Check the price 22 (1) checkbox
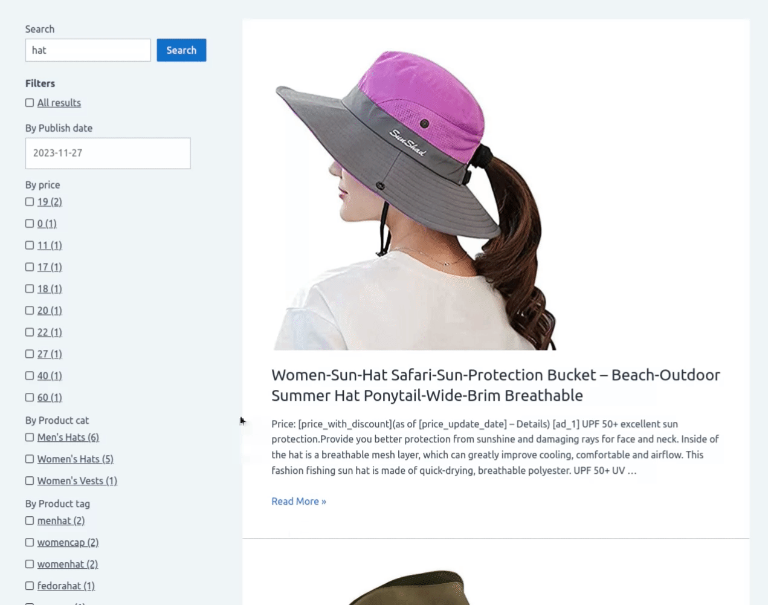This screenshot has width=768, height=605. coord(30,332)
